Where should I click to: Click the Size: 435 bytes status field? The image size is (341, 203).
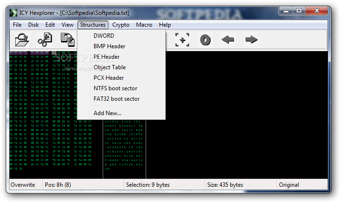(241, 185)
